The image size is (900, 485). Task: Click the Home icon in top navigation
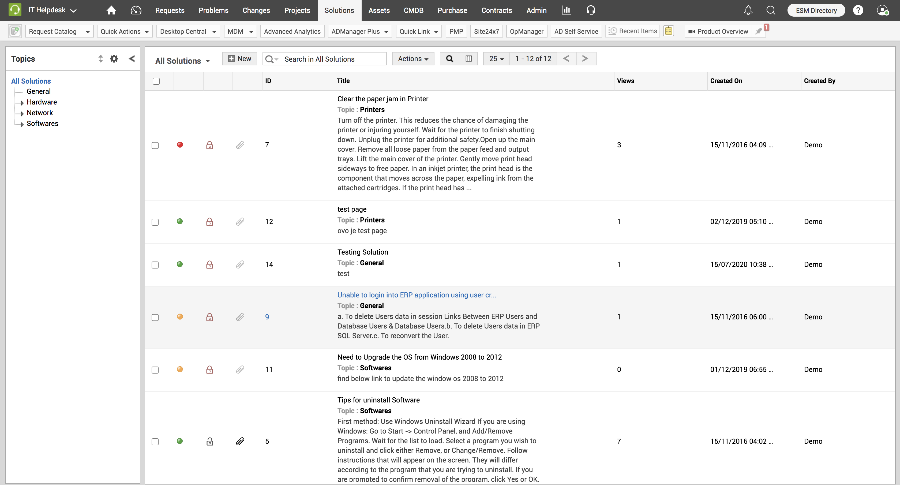tap(111, 10)
